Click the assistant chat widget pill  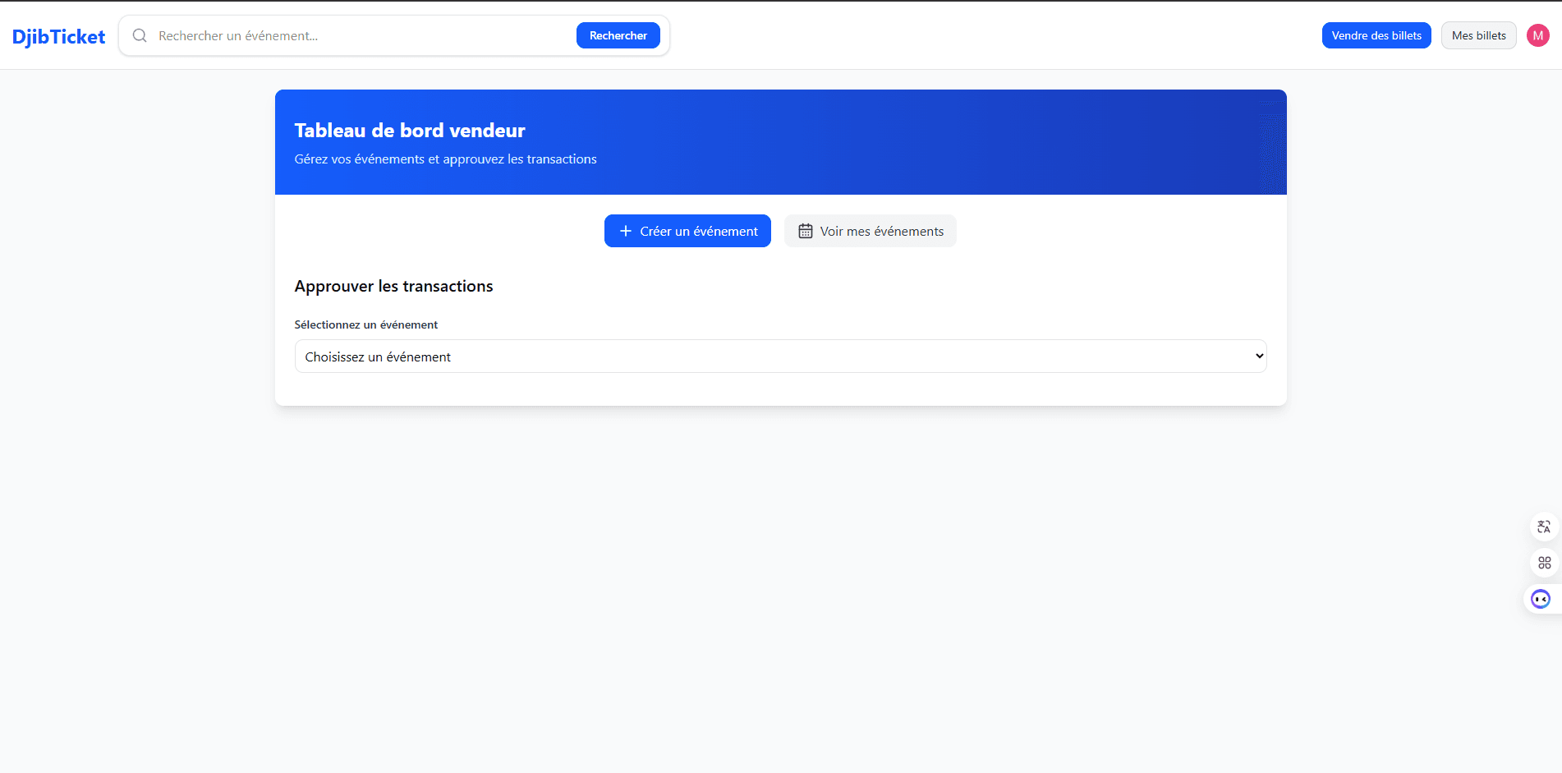[x=1539, y=599]
